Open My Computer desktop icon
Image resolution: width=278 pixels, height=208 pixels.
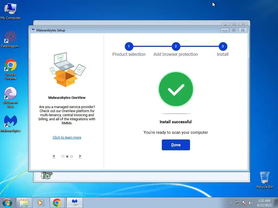(x=11, y=11)
